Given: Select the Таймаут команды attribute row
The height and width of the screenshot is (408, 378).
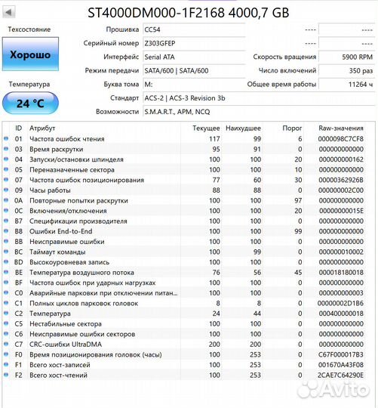Looking at the screenshot, I should [183, 252].
